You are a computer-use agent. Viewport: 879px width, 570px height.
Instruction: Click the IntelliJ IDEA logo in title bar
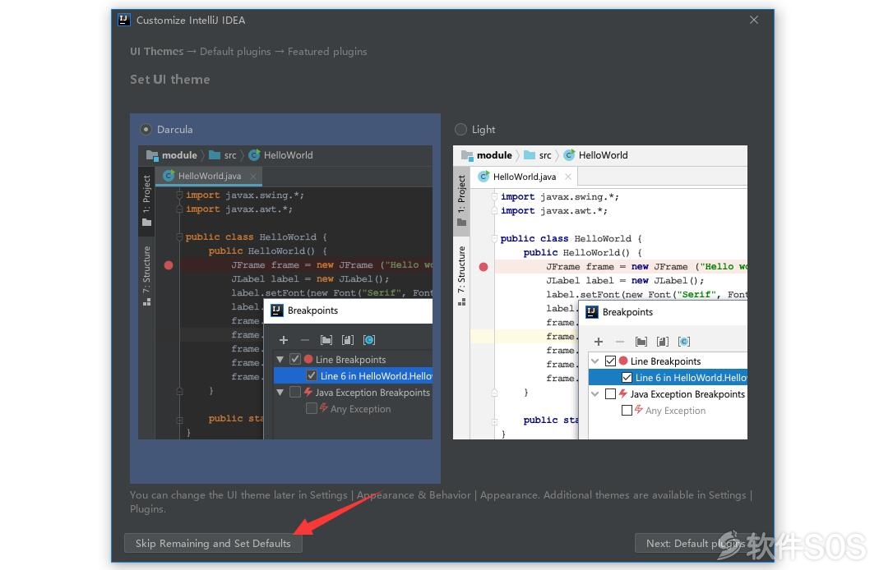coord(124,21)
